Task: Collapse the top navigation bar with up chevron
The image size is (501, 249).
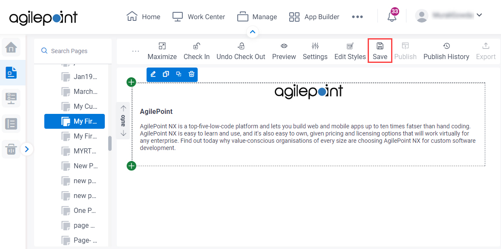Action: 253,32
